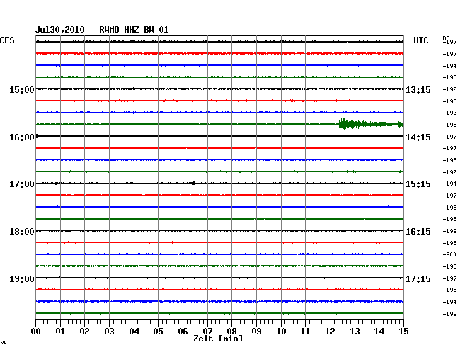Click the DC offset value -200
460x350 pixels.
tap(449, 254)
